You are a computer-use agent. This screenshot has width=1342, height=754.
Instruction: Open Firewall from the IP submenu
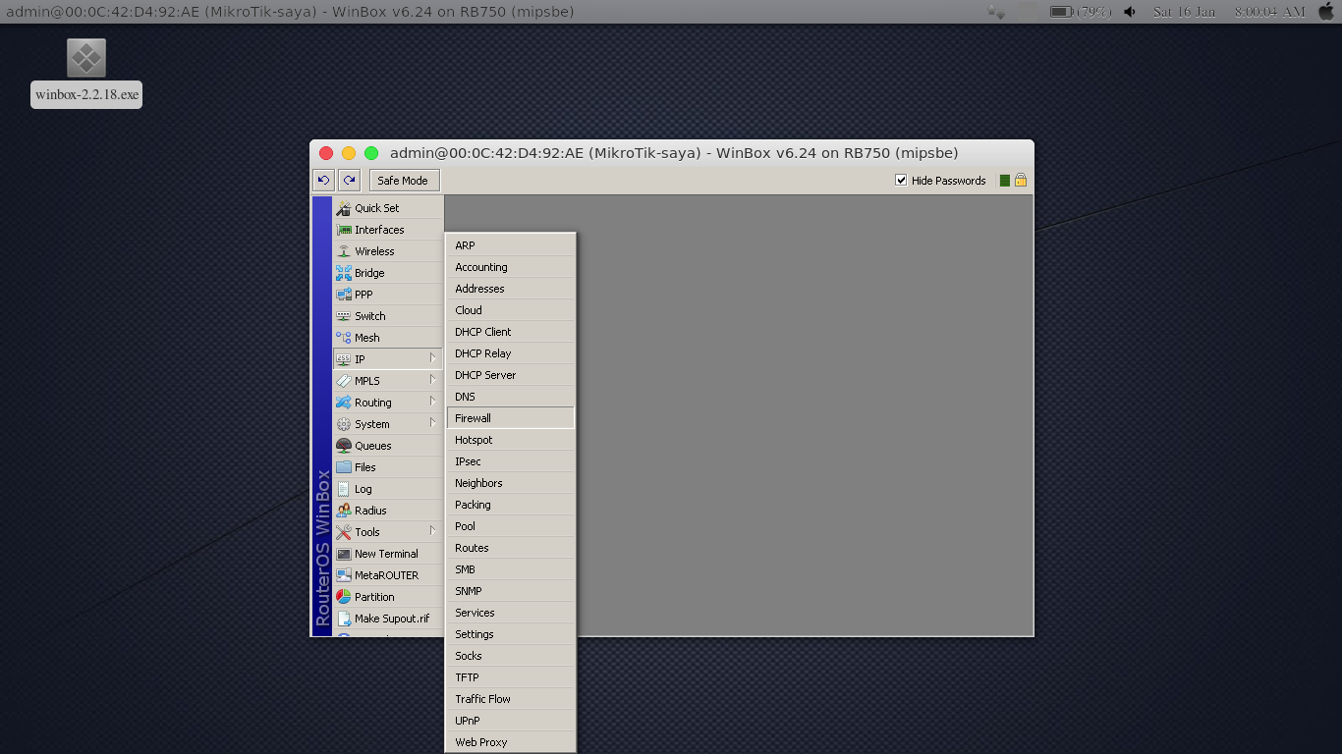[x=511, y=418]
